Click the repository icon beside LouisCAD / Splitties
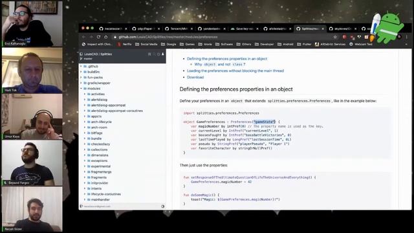 82,54
